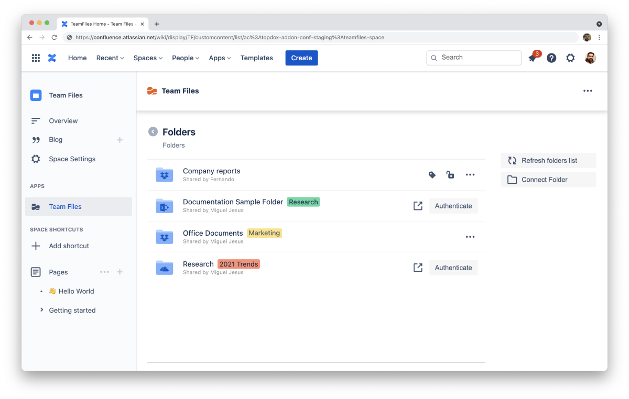Click the Create button
The width and height of the screenshot is (629, 399).
[301, 58]
